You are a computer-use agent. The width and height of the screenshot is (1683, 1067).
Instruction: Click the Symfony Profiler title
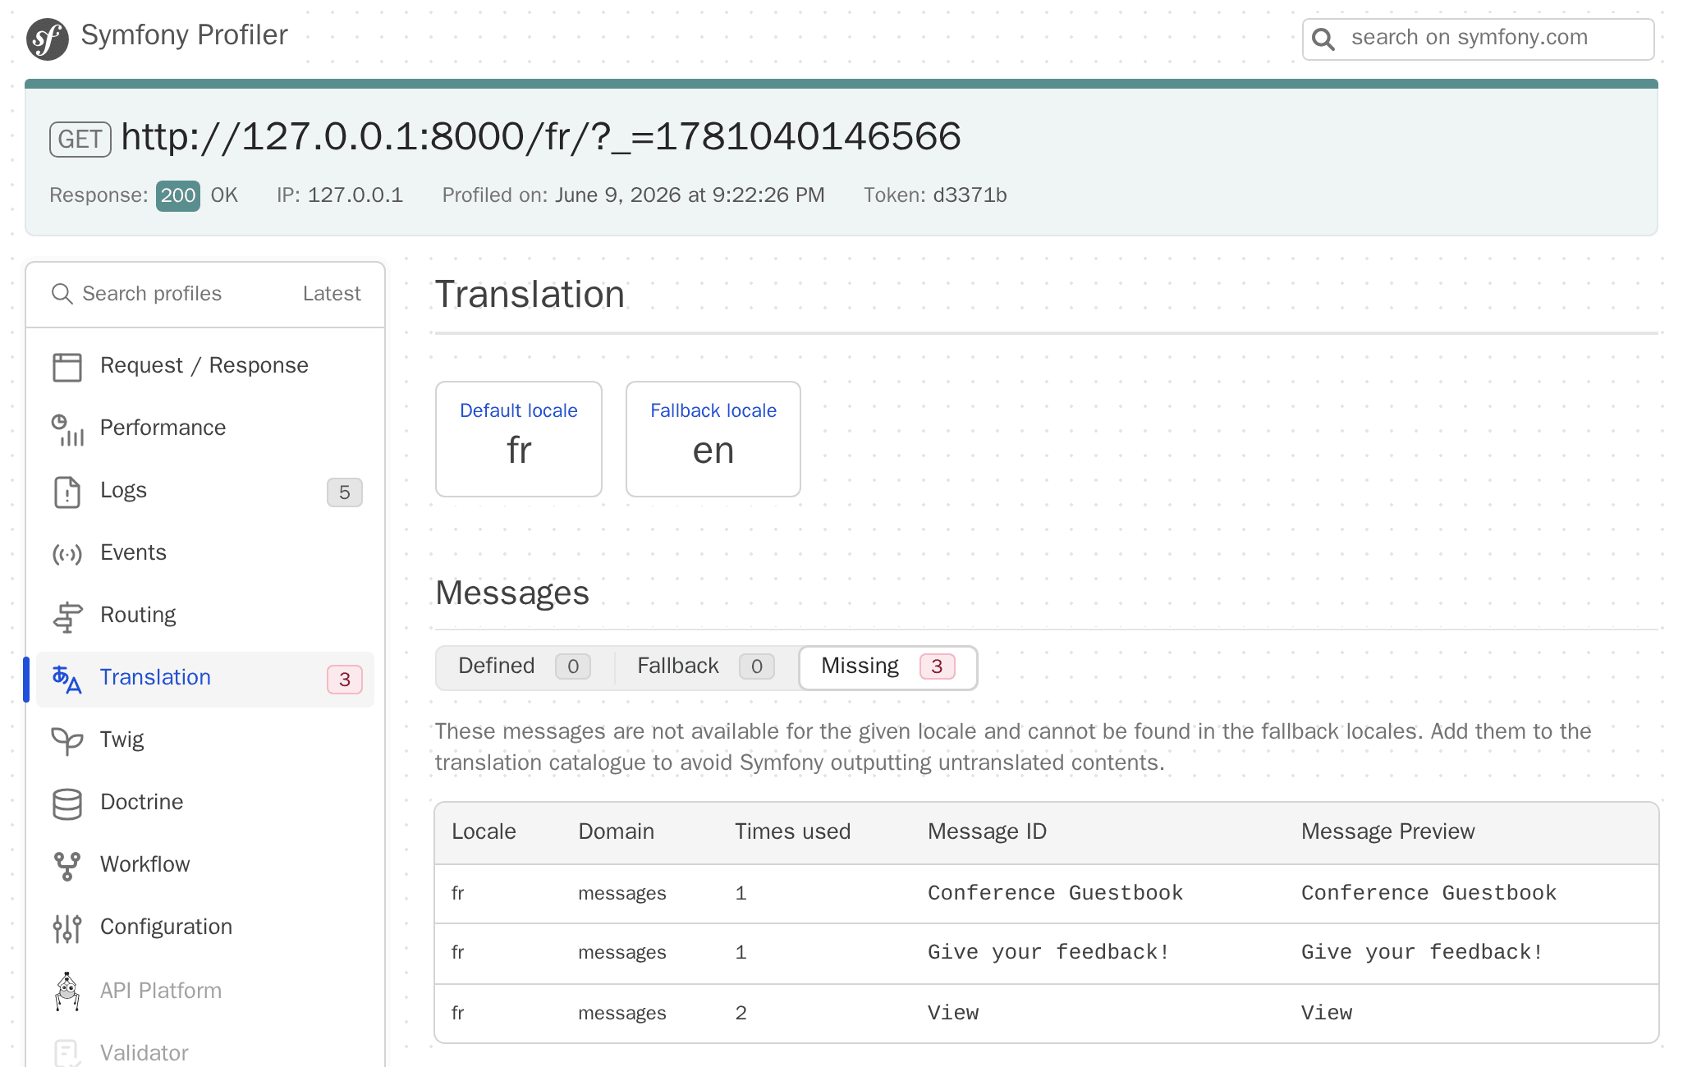184,35
